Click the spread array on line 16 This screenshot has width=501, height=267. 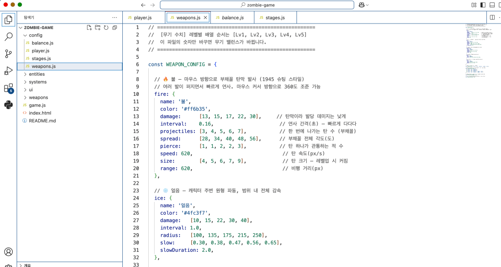pyautogui.click(x=230, y=138)
